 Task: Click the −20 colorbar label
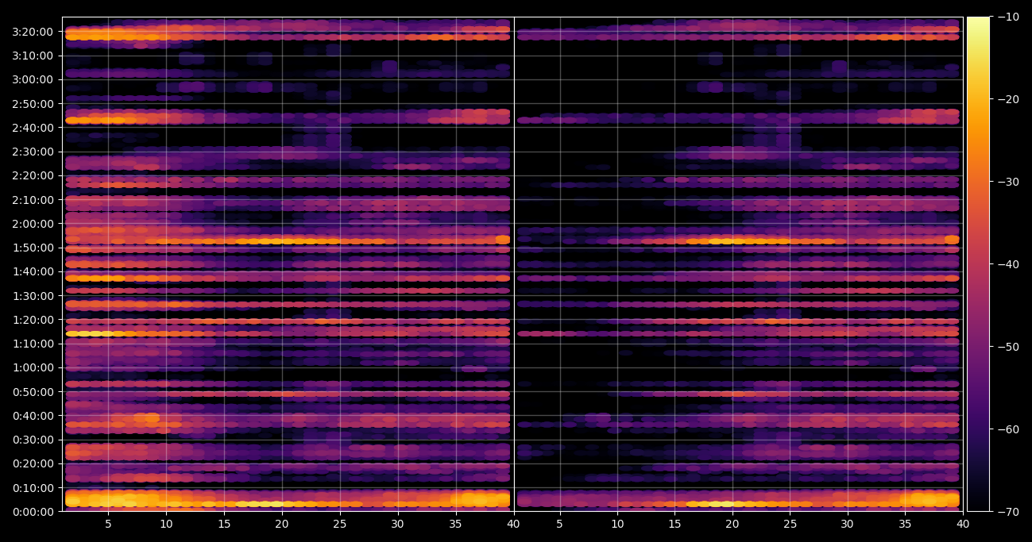coord(1010,99)
